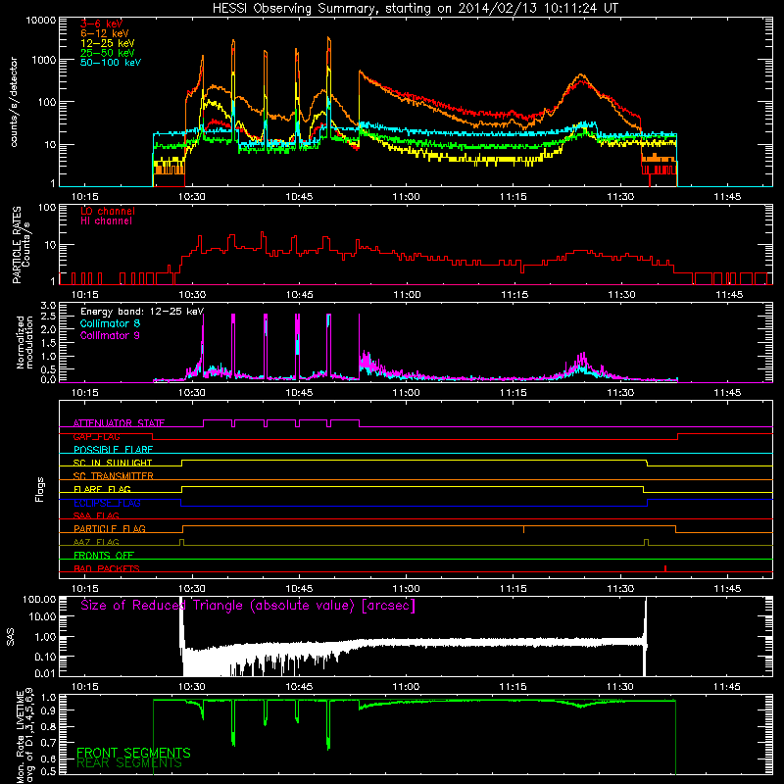The width and height of the screenshot is (784, 784).
Task: Click the 100.00 tick label on SAS plot
Action: (x=39, y=599)
